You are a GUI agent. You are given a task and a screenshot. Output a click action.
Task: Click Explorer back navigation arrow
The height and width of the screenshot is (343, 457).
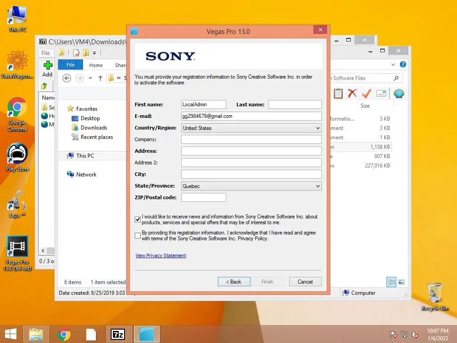point(67,78)
